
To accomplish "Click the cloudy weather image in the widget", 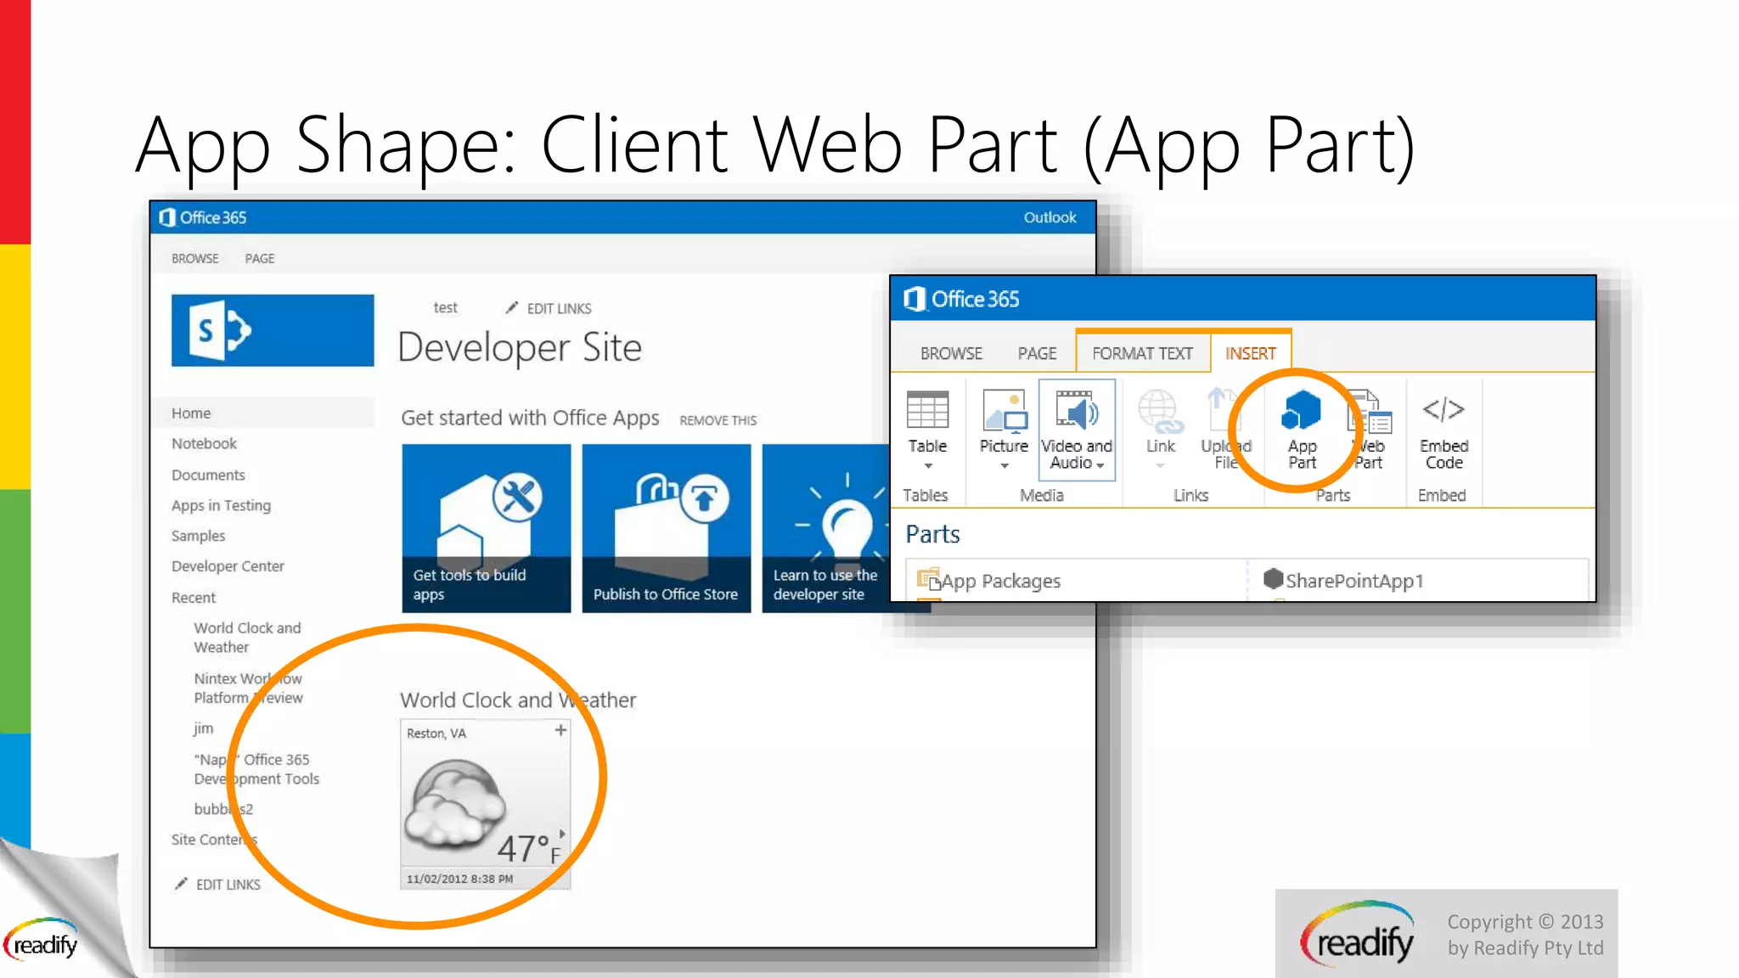I will pyautogui.click(x=455, y=805).
